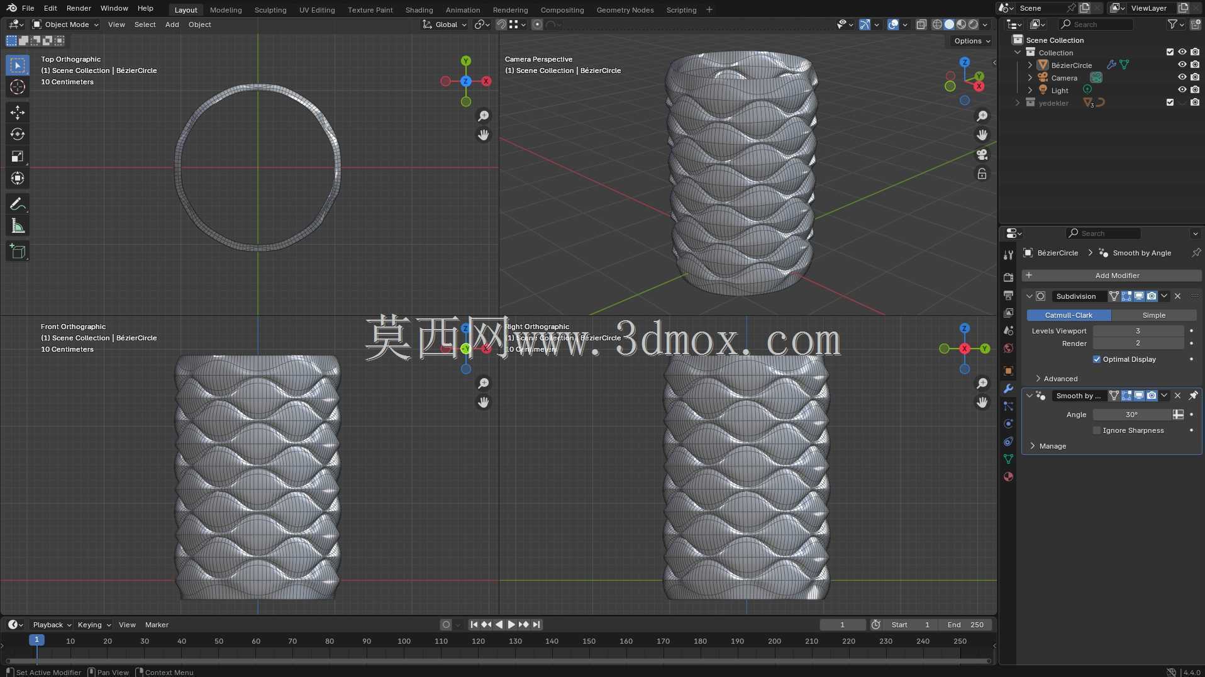Select the Move tool

(x=18, y=113)
